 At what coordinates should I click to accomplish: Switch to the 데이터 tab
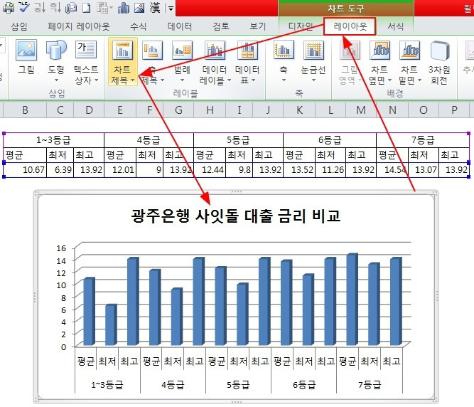[180, 26]
